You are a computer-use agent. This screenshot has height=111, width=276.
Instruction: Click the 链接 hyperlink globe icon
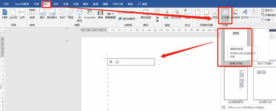point(157,12)
